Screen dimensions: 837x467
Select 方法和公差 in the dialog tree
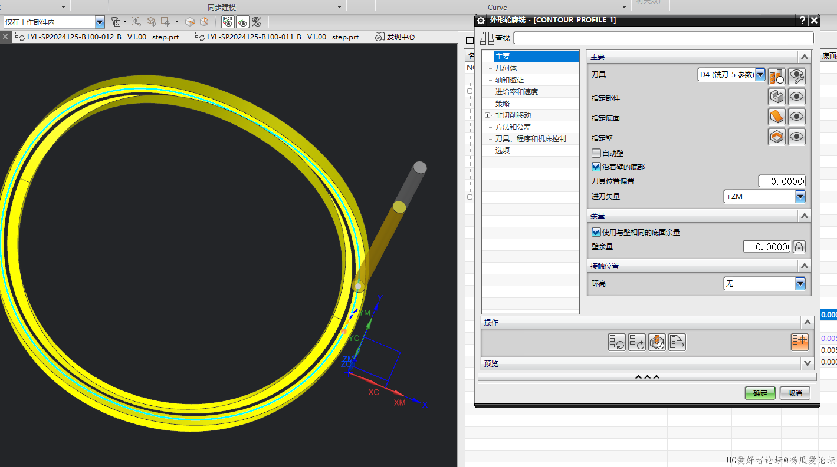click(x=513, y=127)
